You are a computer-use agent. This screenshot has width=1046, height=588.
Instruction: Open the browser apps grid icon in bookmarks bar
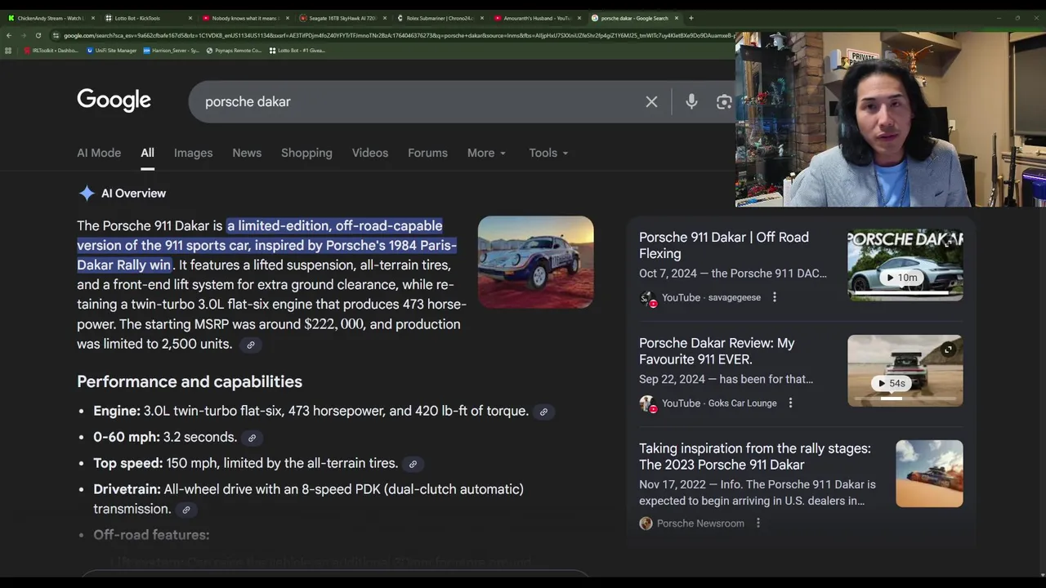point(8,51)
